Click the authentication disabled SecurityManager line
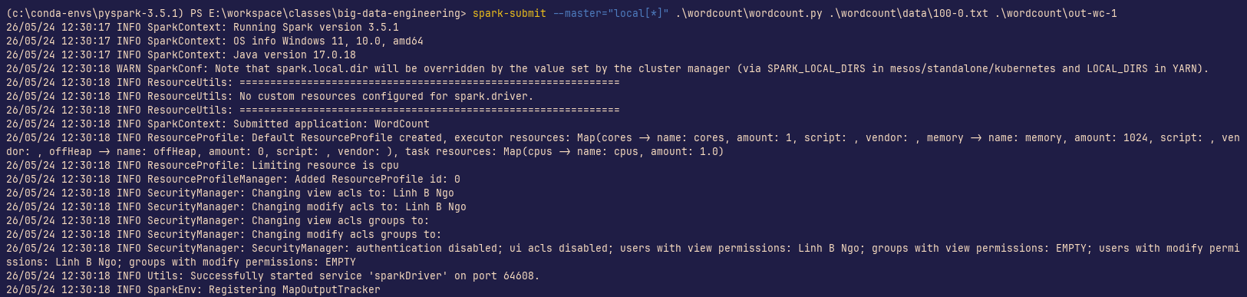This screenshot has height=297, width=1247. (622, 255)
